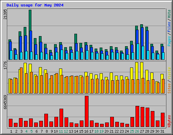The height and width of the screenshot is (135, 173).
Task: Click the 1776 y-axis label
Action: [x=5, y=65]
